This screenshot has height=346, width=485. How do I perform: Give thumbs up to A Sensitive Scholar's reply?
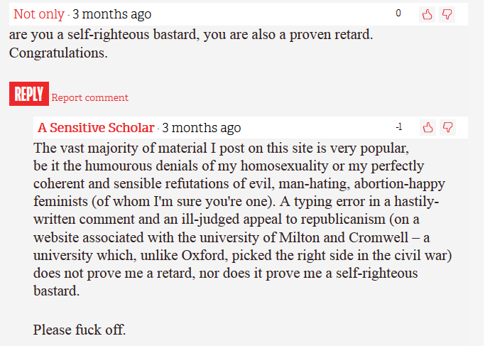[x=427, y=127]
